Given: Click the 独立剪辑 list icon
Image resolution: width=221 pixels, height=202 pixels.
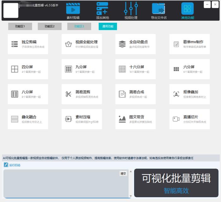Looking at the screenshot, I should (15, 44).
